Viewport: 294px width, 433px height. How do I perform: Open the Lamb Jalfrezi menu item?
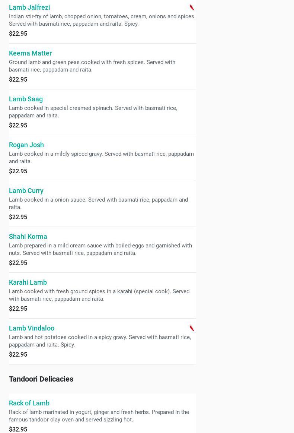[29, 7]
